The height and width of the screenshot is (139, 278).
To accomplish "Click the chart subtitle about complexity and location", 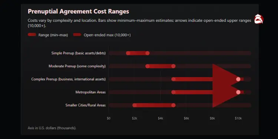I will 139,23.
